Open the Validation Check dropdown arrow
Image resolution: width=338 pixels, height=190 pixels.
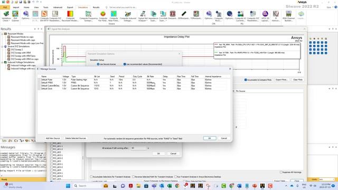click(x=9, y=21)
